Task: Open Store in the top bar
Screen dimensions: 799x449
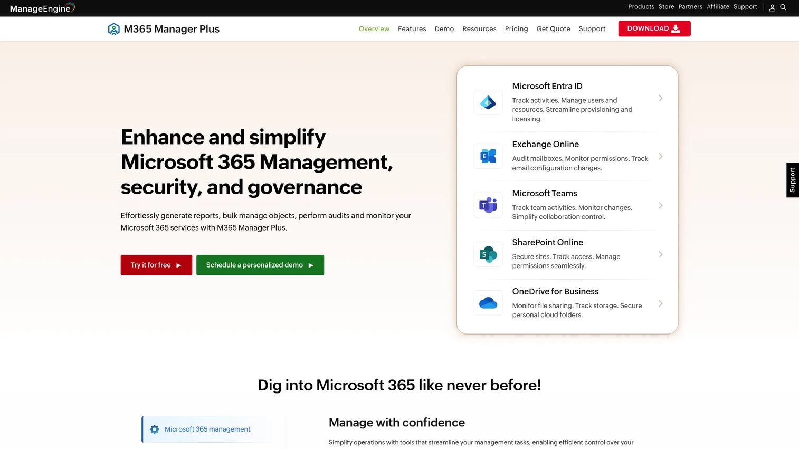Action: 666,7
